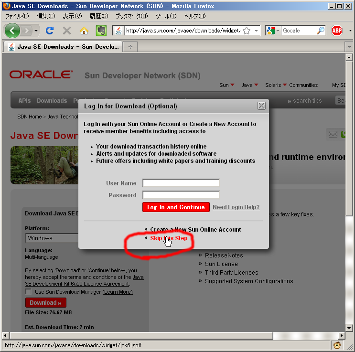Viewport: 355px width, 352px height.
Task: Click Create a New Sun Online Account
Action: point(195,230)
